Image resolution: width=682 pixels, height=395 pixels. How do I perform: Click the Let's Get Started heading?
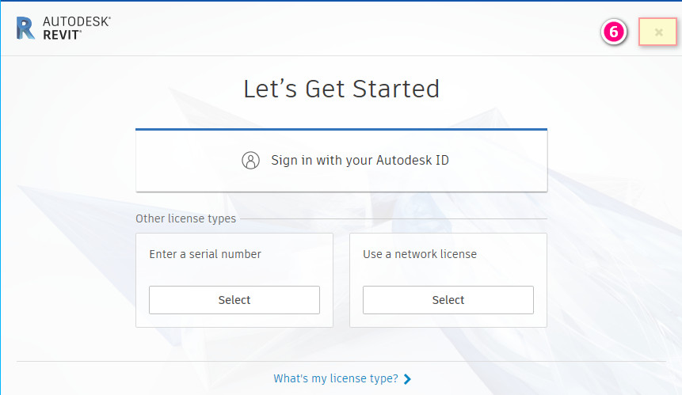341,89
